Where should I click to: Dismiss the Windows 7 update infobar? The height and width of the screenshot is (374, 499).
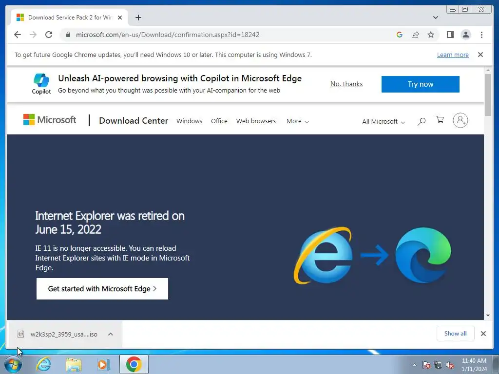tap(480, 55)
